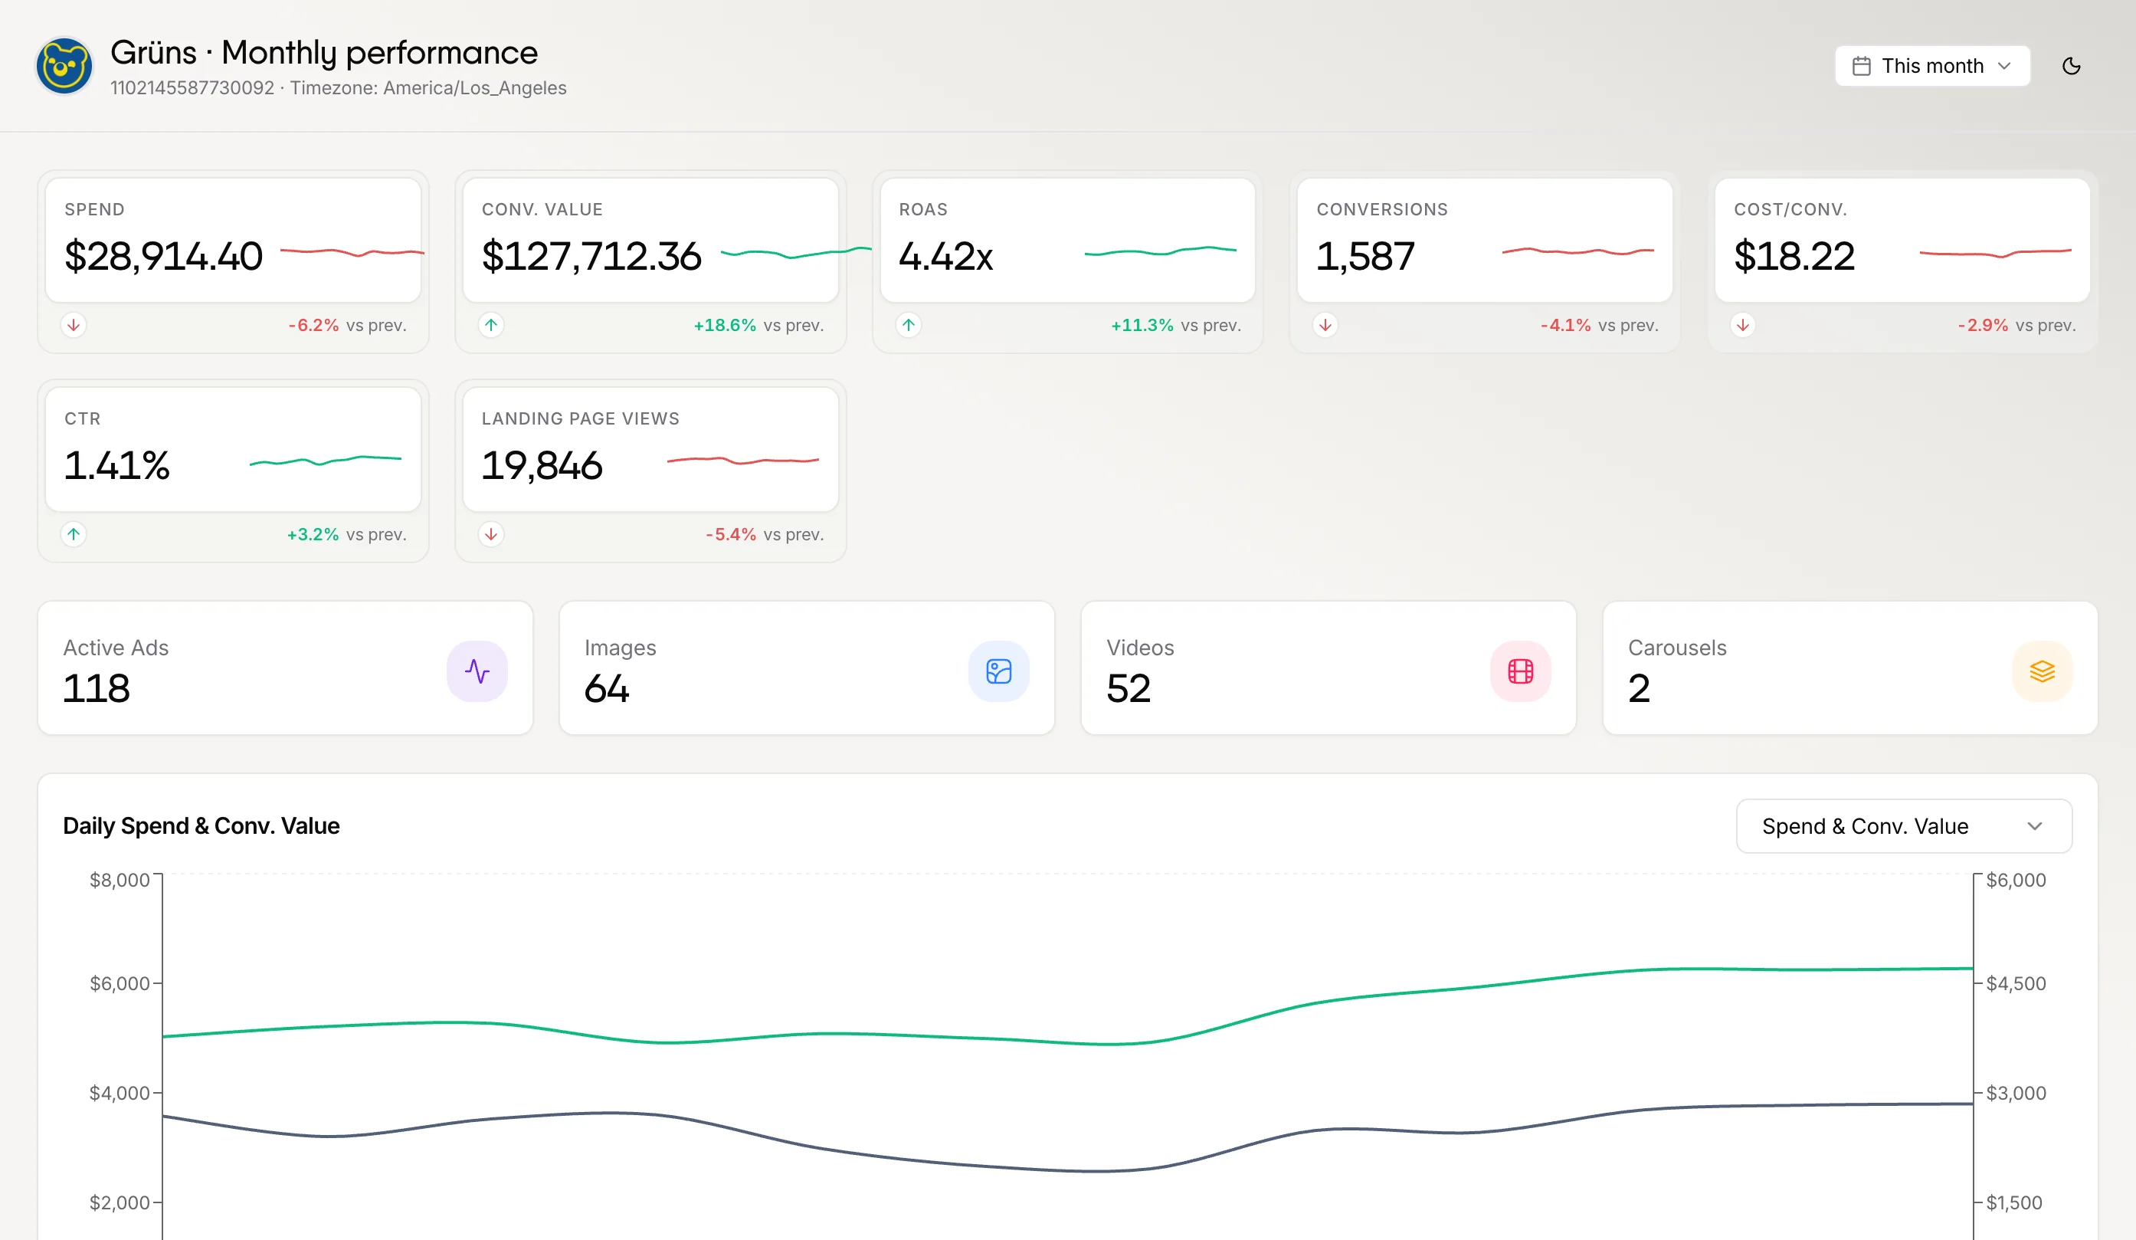2136x1240 pixels.
Task: Click the CTR card sparkline
Action: tap(325, 461)
